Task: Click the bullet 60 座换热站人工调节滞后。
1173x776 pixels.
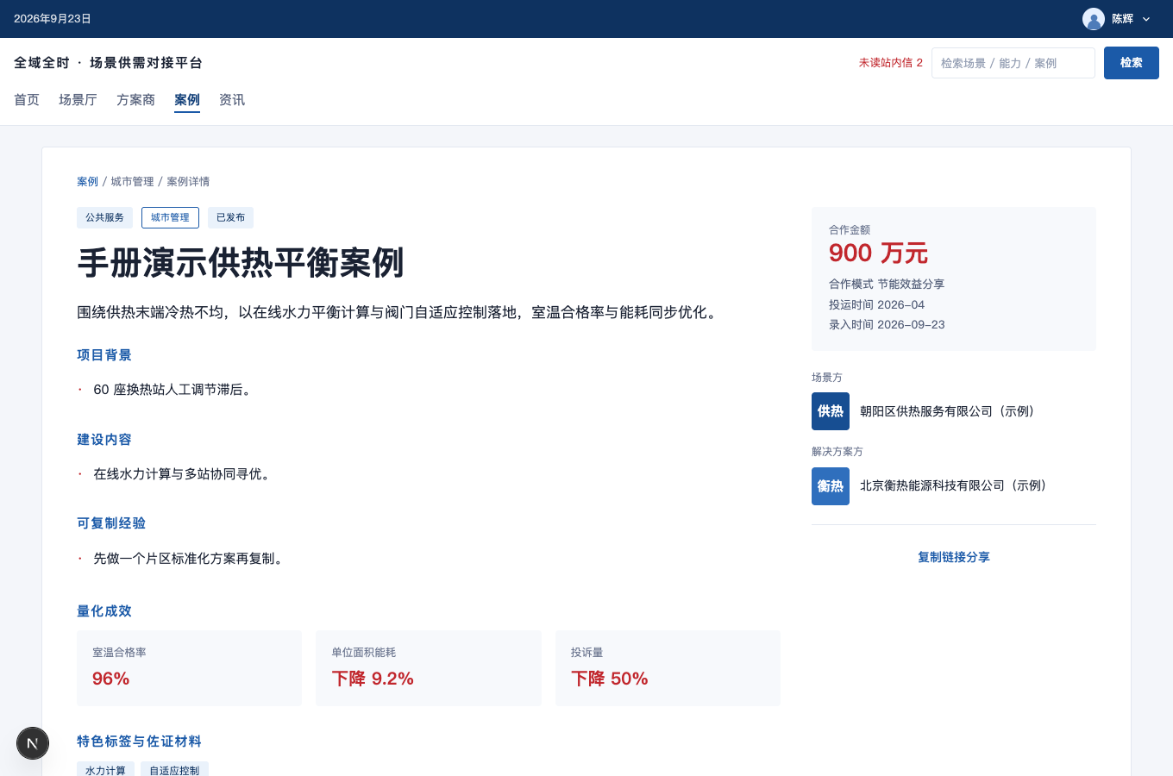Action: pyautogui.click(x=172, y=390)
